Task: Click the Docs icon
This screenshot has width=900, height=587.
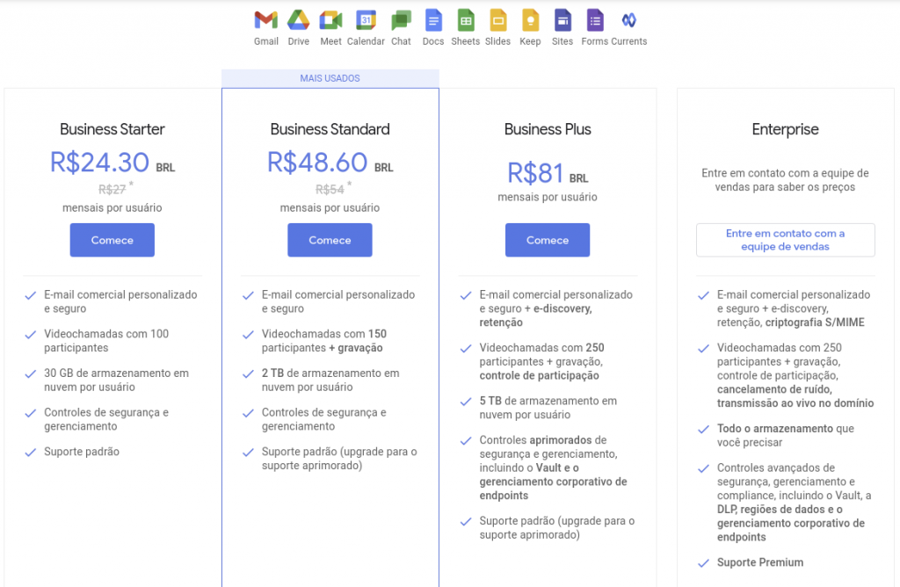Action: coord(433,21)
